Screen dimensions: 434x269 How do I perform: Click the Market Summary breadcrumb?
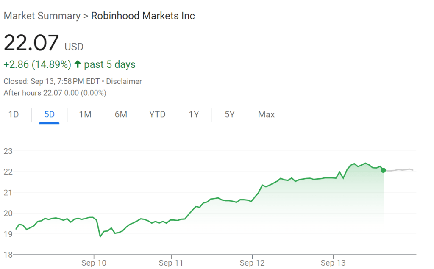42,16
